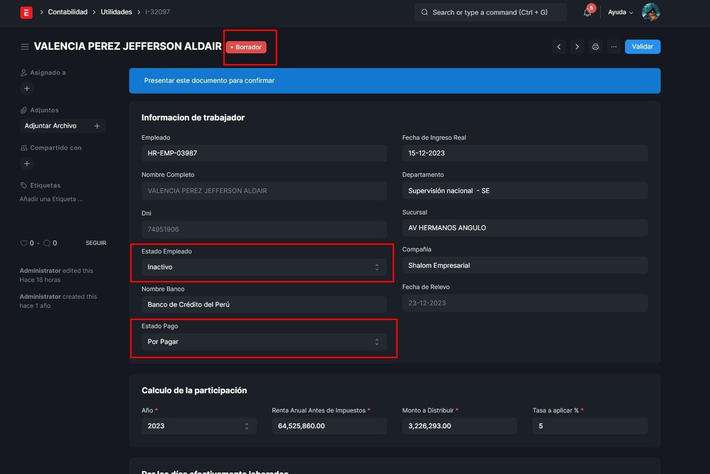710x474 pixels.
Task: Add an assignee with plus icon
Action: click(x=27, y=88)
